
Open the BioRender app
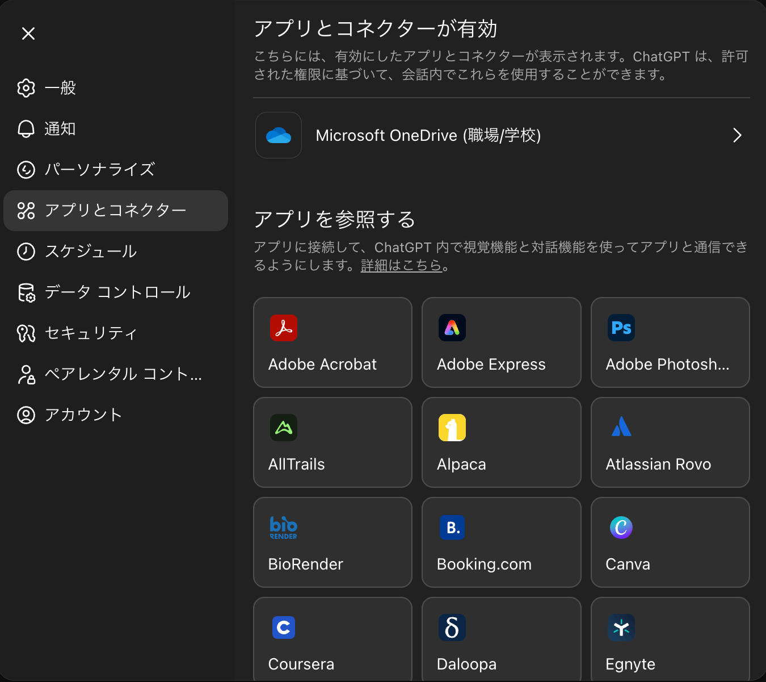(x=333, y=542)
